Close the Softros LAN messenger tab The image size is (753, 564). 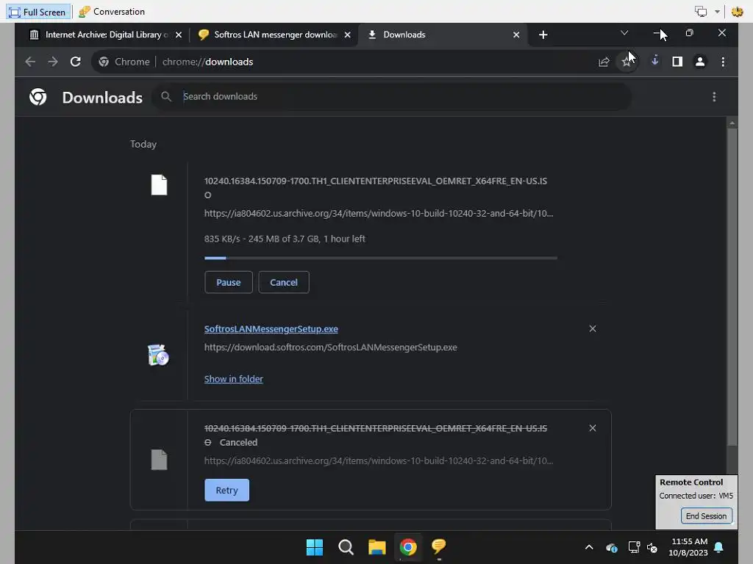click(347, 35)
